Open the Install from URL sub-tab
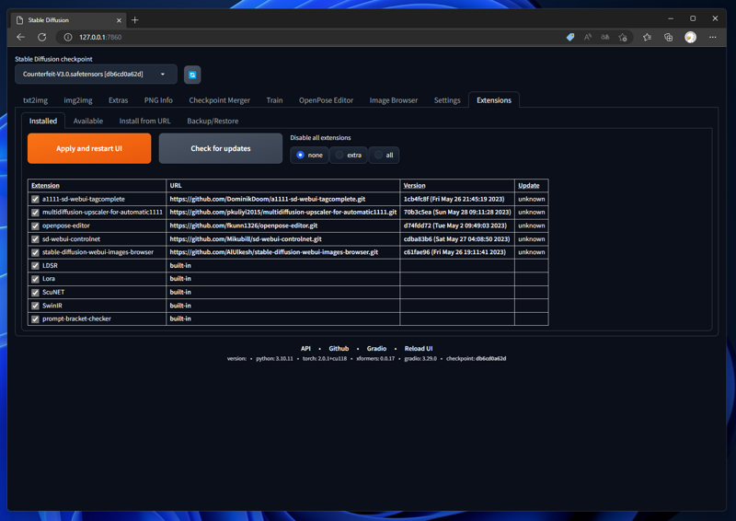The height and width of the screenshot is (521, 736). point(144,121)
